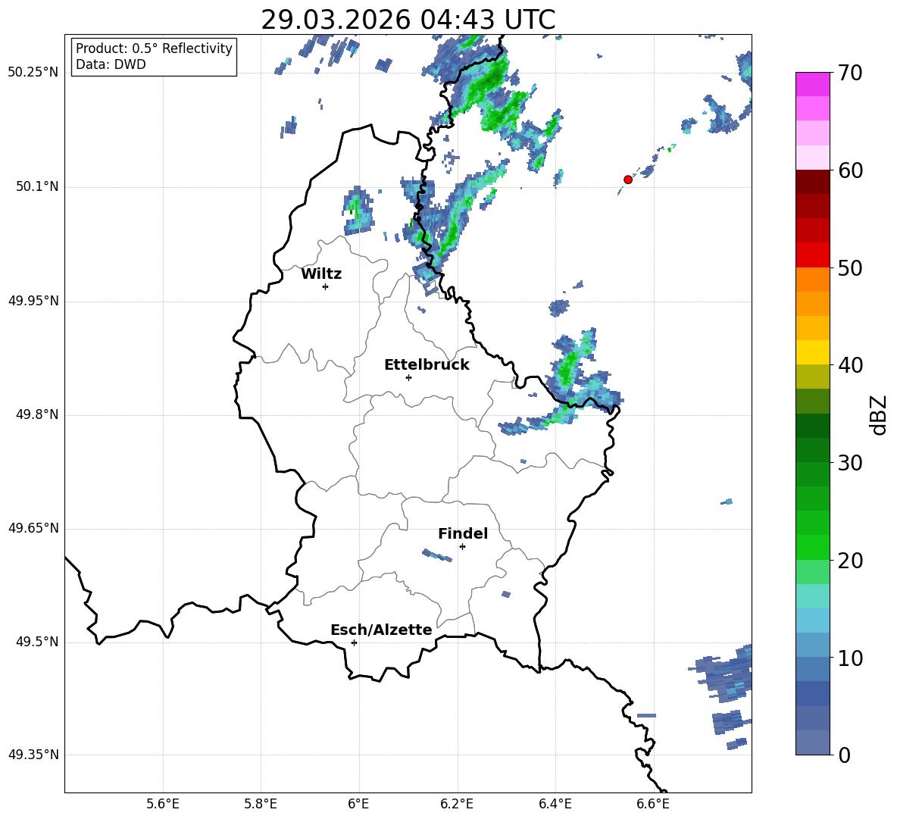The height and width of the screenshot is (819, 897).
Task: Click the Findel city label
Action: [463, 533]
